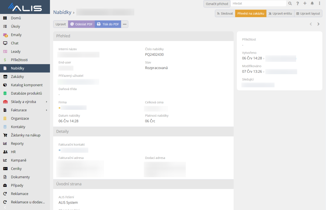The height and width of the screenshot is (210, 326).
Task: Open the more actions ellipsis dropdown
Action: [x=124, y=24]
